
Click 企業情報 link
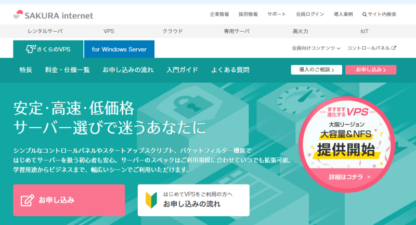[219, 15]
